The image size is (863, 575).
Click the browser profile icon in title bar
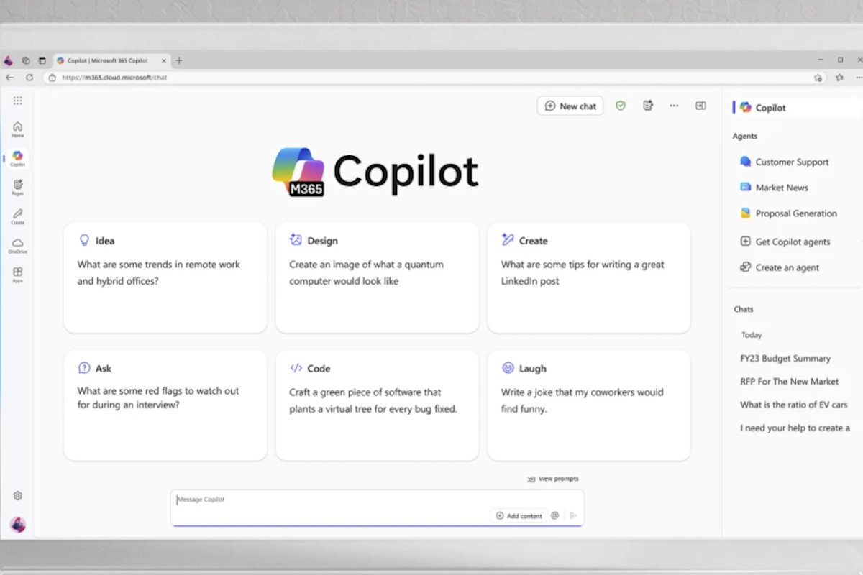8,60
